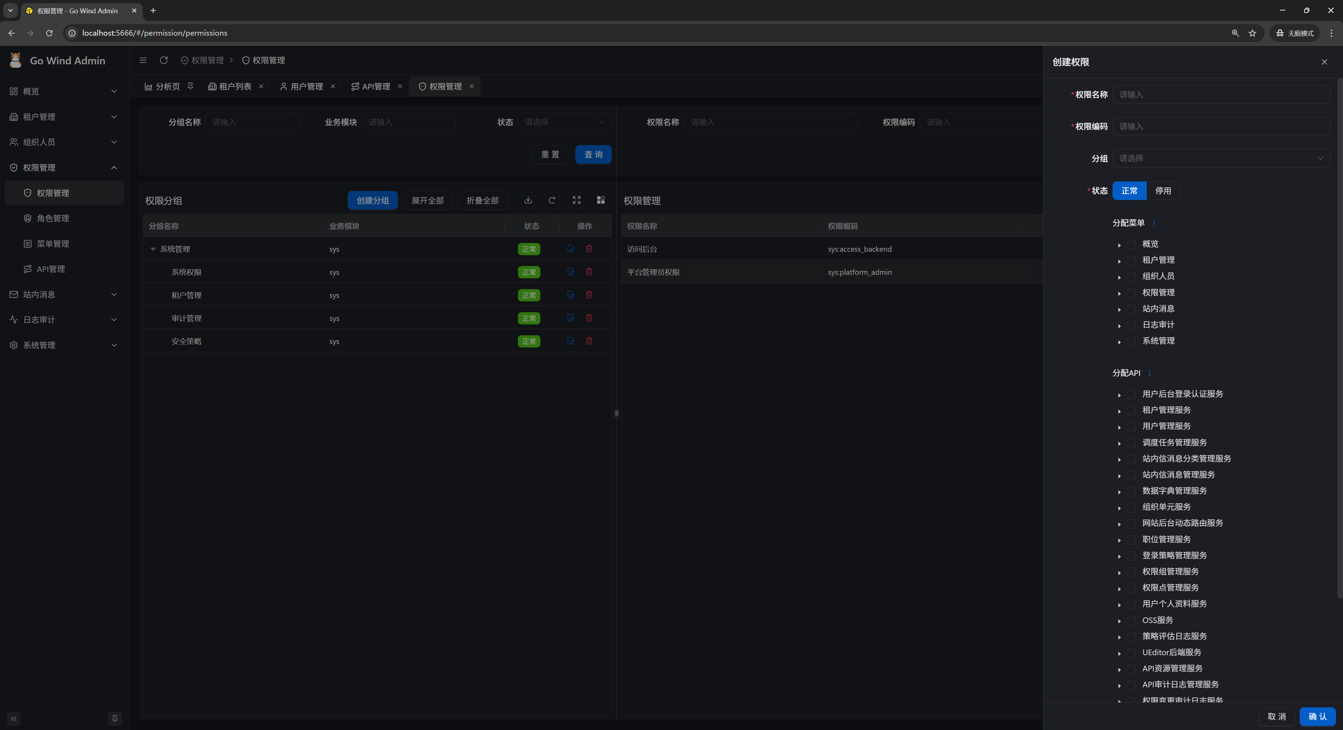Image resolution: width=1343 pixels, height=730 pixels.
Task: Check the 数据字典管理服务 API checkbox
Action: (1131, 491)
